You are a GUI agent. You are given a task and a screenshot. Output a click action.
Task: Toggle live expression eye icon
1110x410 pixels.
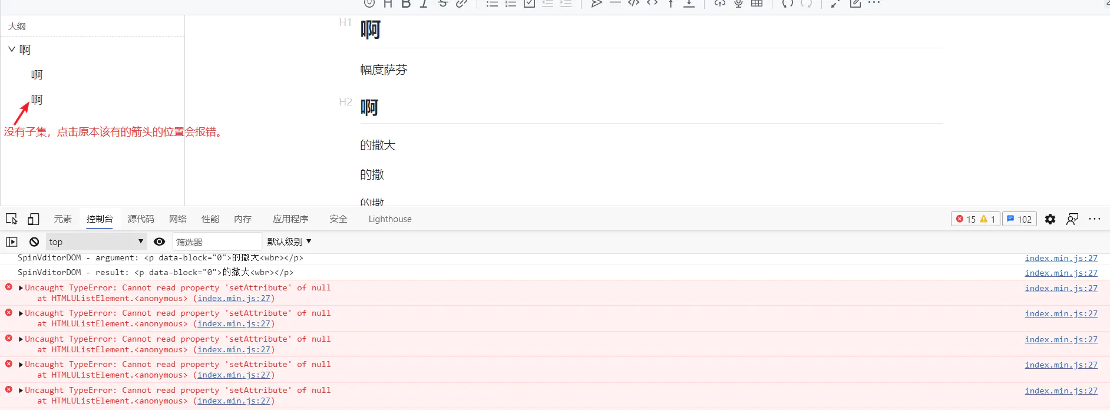(159, 242)
